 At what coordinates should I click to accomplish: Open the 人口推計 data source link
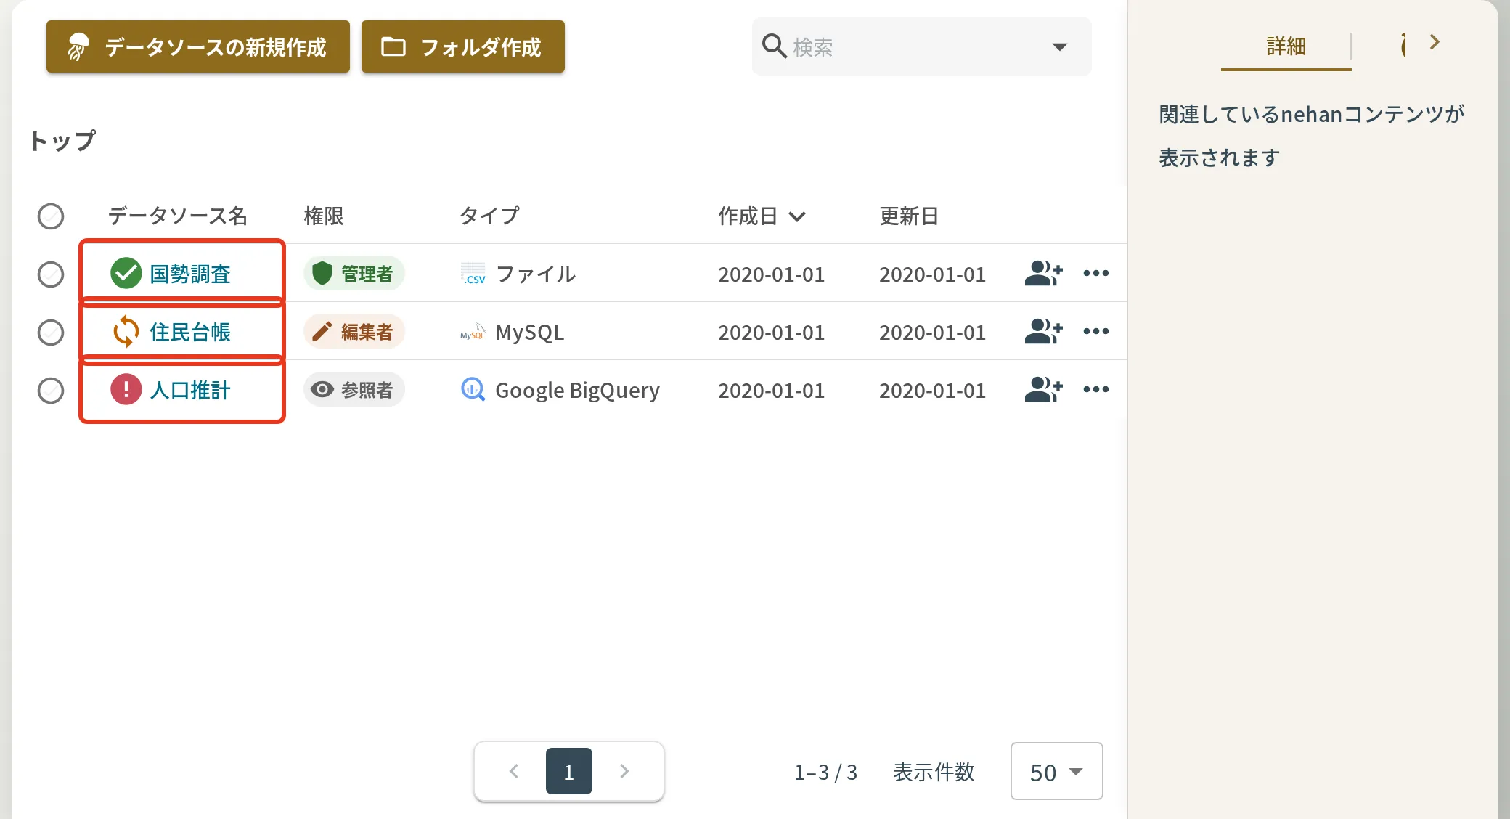(x=190, y=390)
